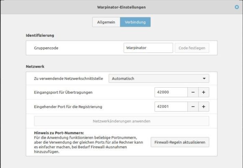Close the Warpinator-Einstellungen dialog
Image resolution: width=243 pixels, height=168 pixels.
237,7
